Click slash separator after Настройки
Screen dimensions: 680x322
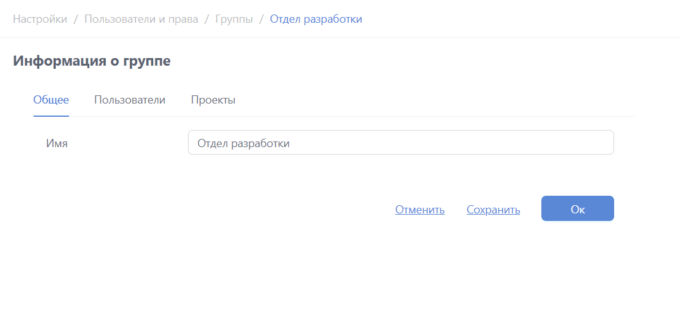pos(75,19)
